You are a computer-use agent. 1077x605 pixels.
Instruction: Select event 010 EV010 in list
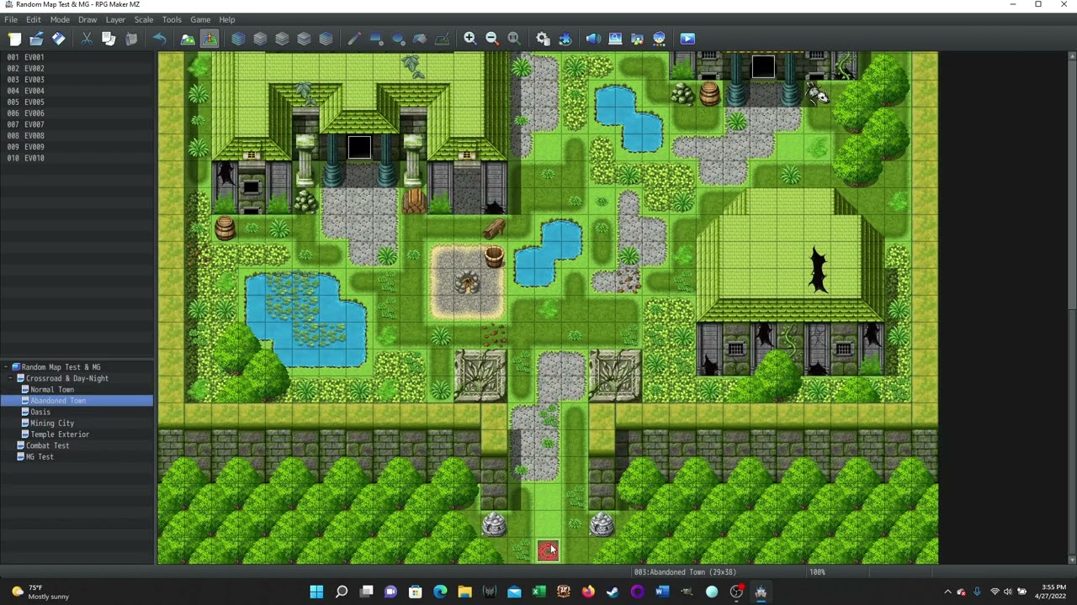pyautogui.click(x=77, y=158)
